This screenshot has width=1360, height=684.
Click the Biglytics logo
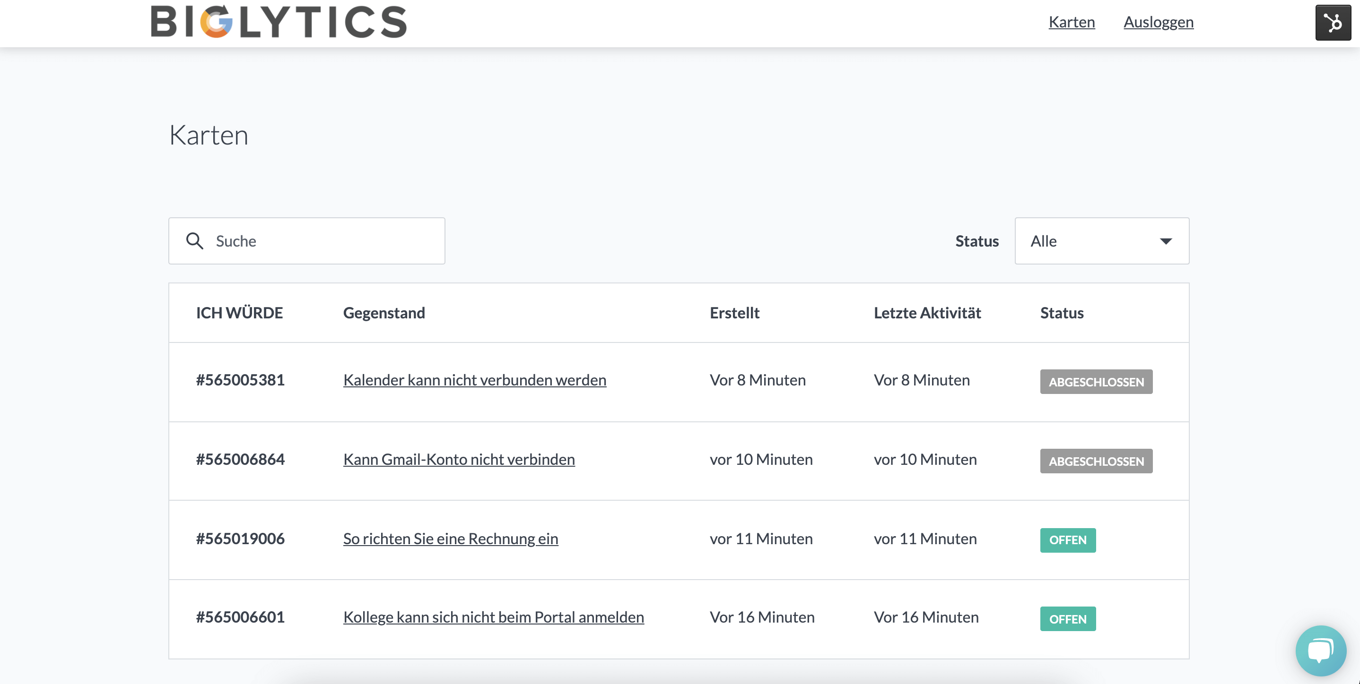[279, 22]
